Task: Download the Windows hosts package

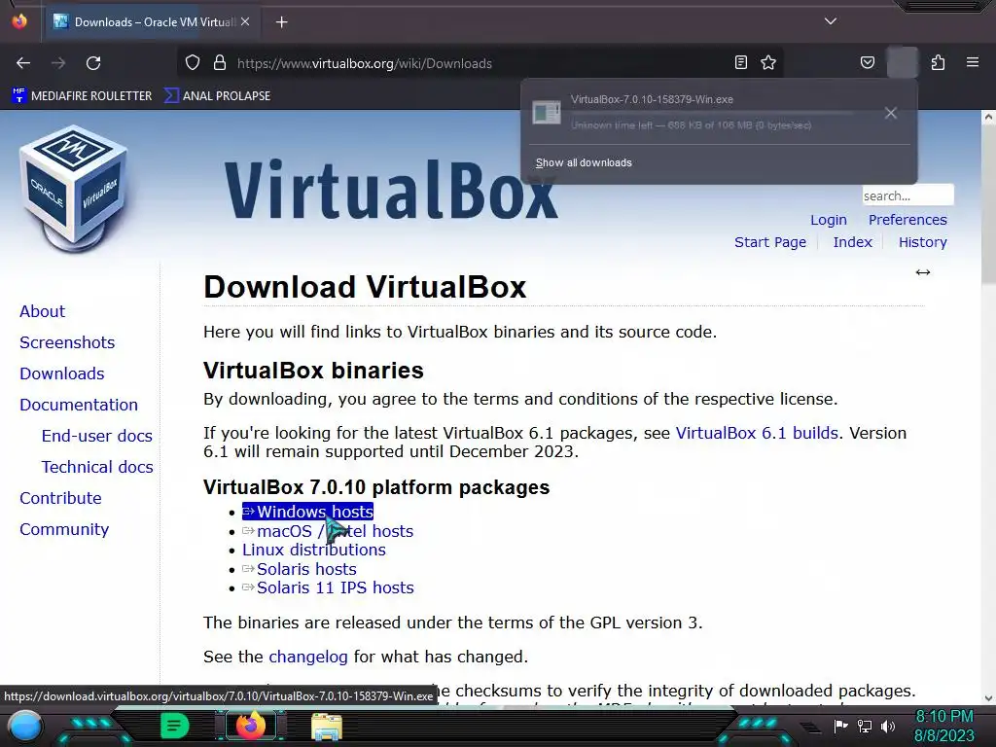Action: click(x=307, y=512)
